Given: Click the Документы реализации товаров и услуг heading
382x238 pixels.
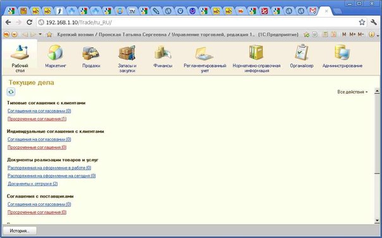Looking at the screenshot, I should (52, 160).
